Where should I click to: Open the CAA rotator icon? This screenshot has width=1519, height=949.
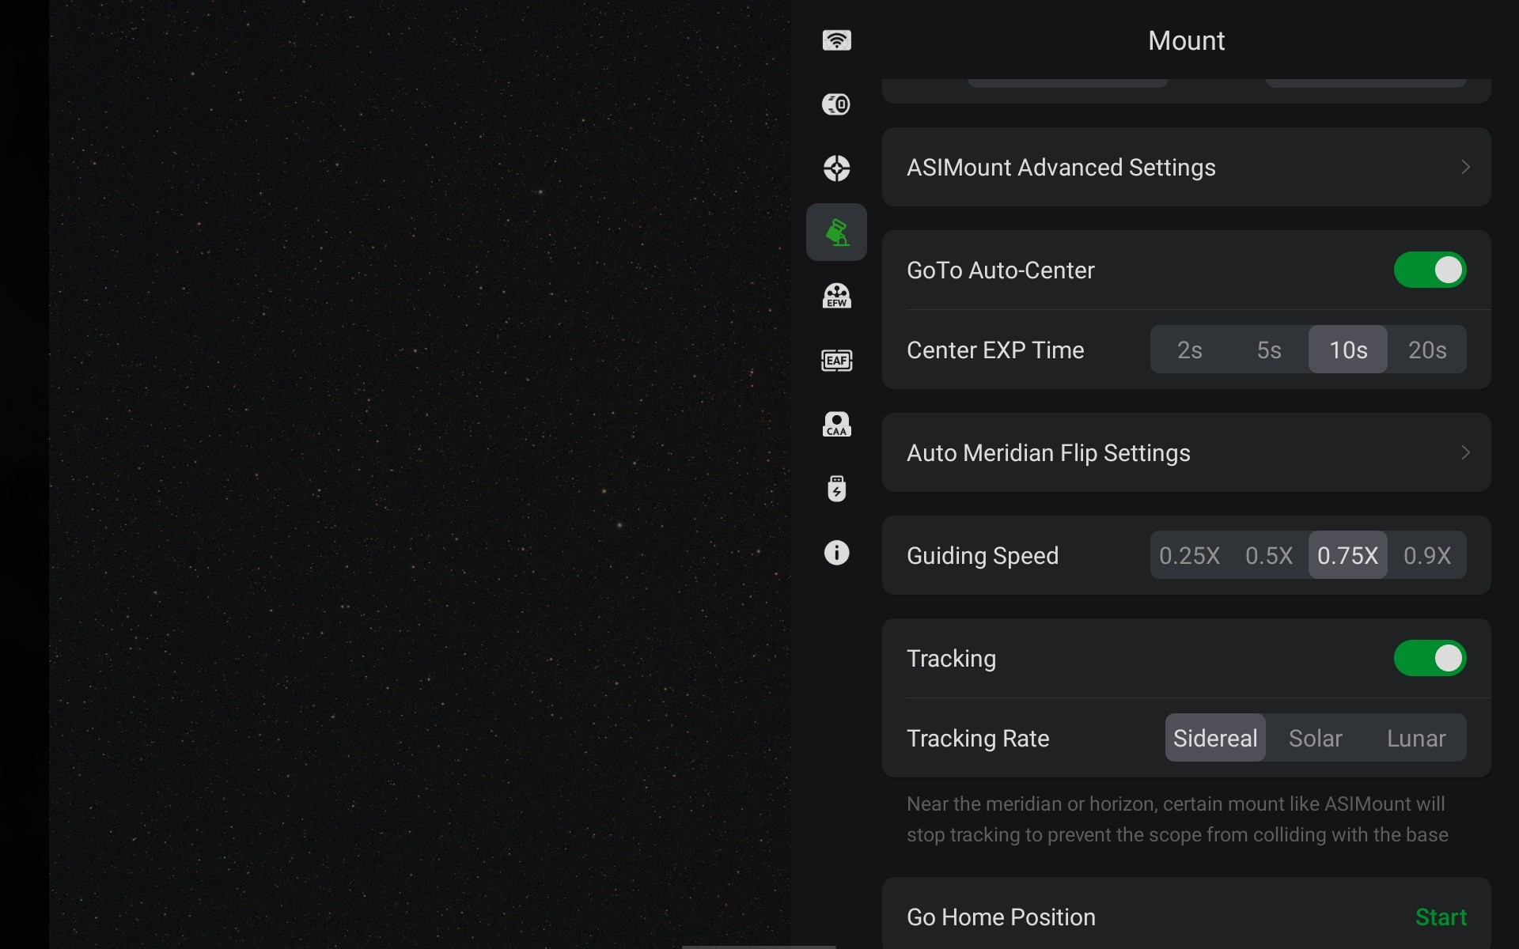(x=836, y=425)
